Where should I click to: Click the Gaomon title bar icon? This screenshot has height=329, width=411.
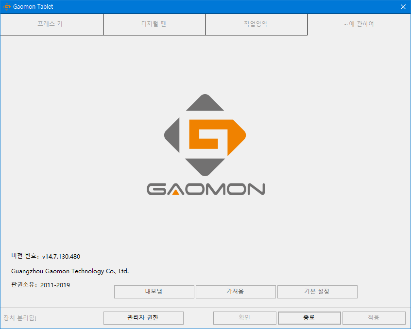pos(6,7)
